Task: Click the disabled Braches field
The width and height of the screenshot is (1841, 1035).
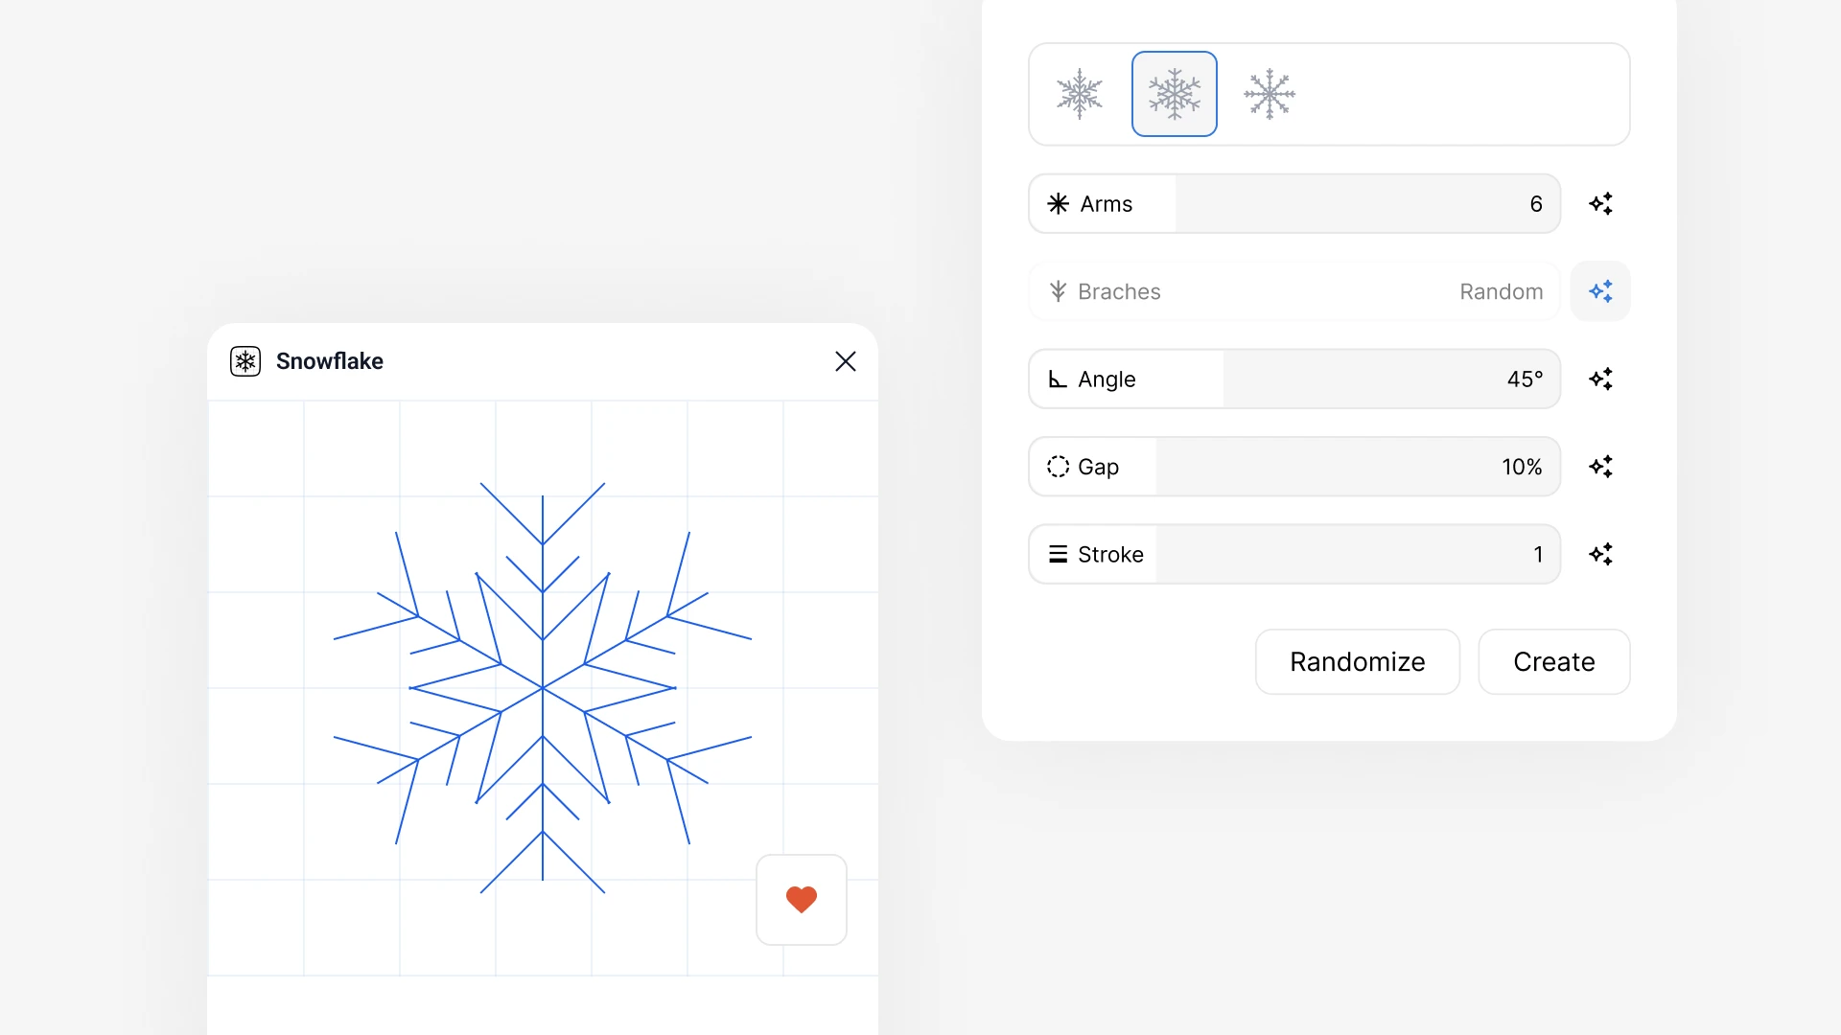Action: 1294,291
